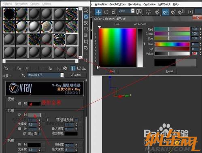Click on the Hue rainbow slider
This screenshot has width=202, height=153.
[172, 44]
